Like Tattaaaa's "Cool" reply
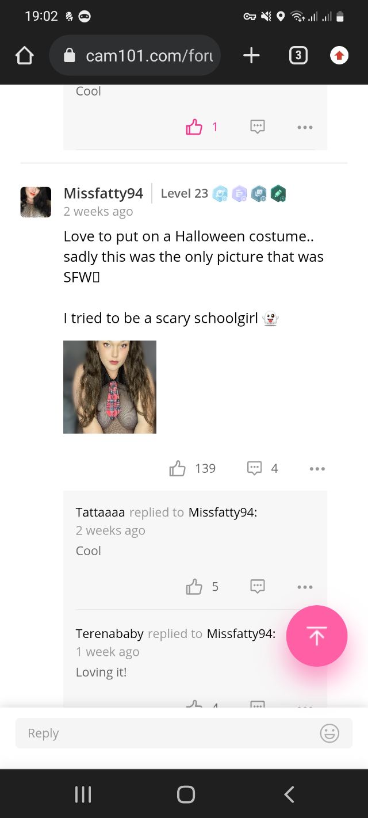Image resolution: width=368 pixels, height=818 pixels. tap(194, 587)
